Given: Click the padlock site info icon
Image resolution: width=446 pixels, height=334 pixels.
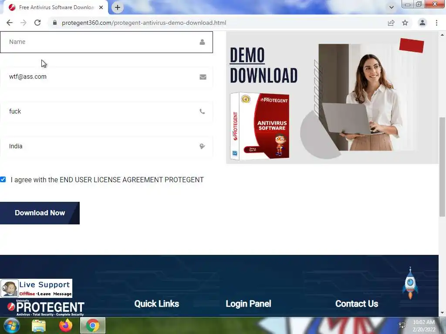Looking at the screenshot, I should [55, 23].
